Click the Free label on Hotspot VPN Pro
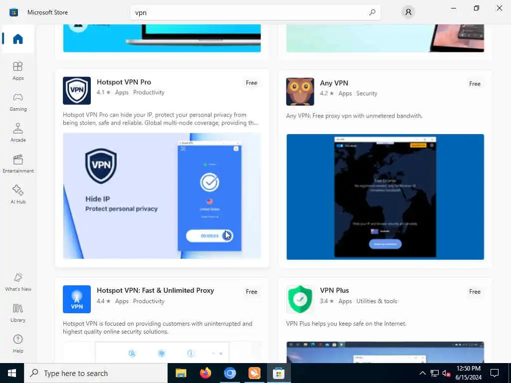 tap(252, 83)
